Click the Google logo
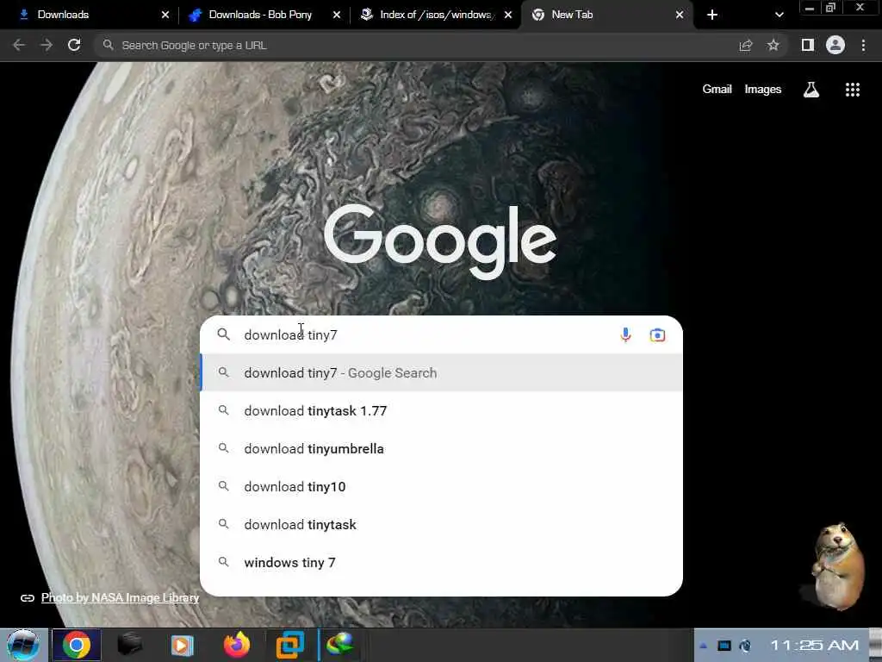 coord(440,241)
